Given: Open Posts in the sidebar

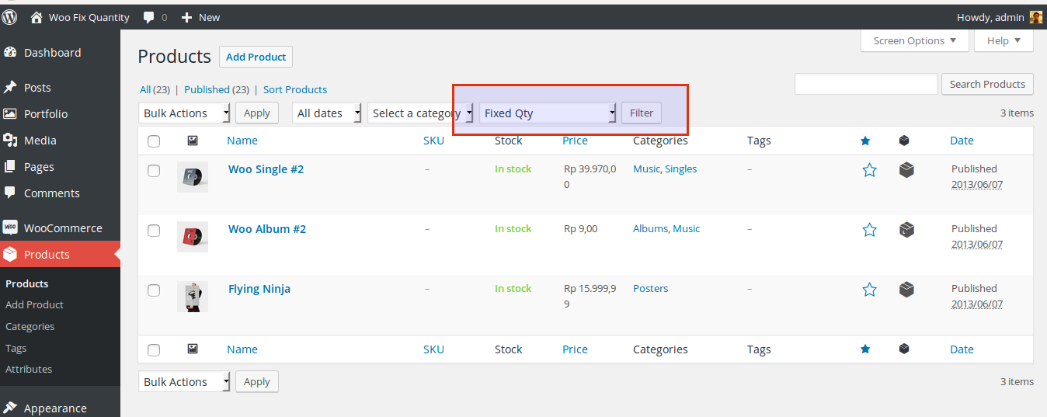Looking at the screenshot, I should [60, 88].
